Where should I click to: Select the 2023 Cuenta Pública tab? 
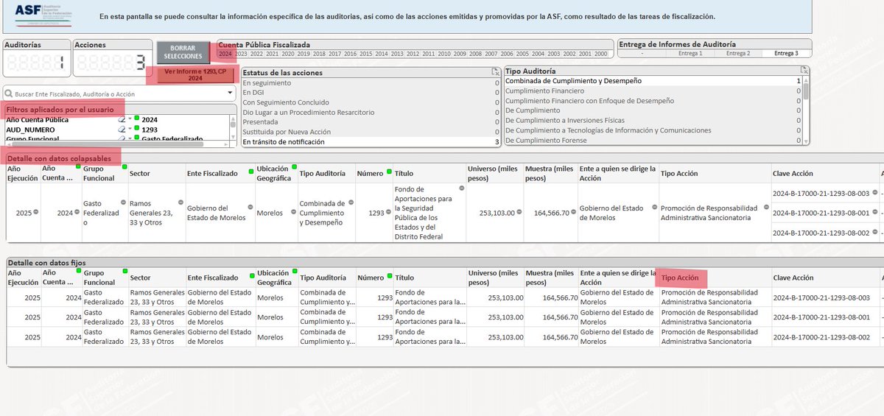241,54
